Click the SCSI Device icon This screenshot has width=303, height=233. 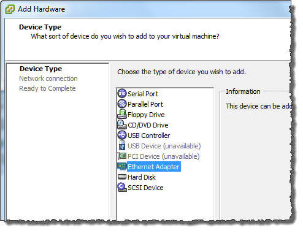click(122, 187)
